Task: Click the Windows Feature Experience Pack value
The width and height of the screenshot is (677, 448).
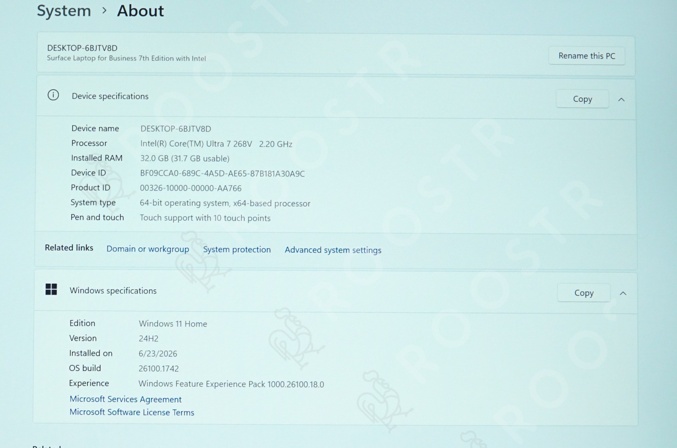Action: [x=231, y=384]
